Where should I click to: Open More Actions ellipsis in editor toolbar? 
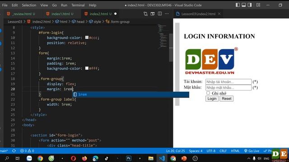(x=167, y=14)
